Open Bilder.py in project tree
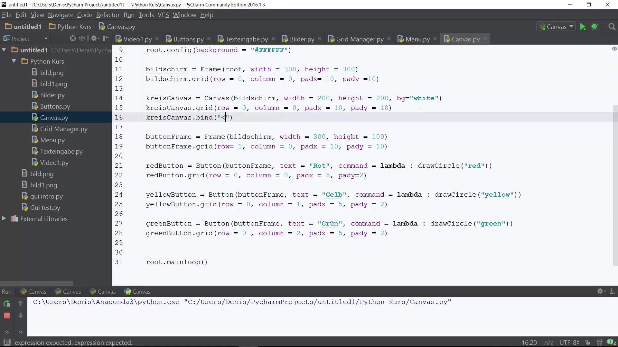The height and width of the screenshot is (347, 618). (52, 95)
